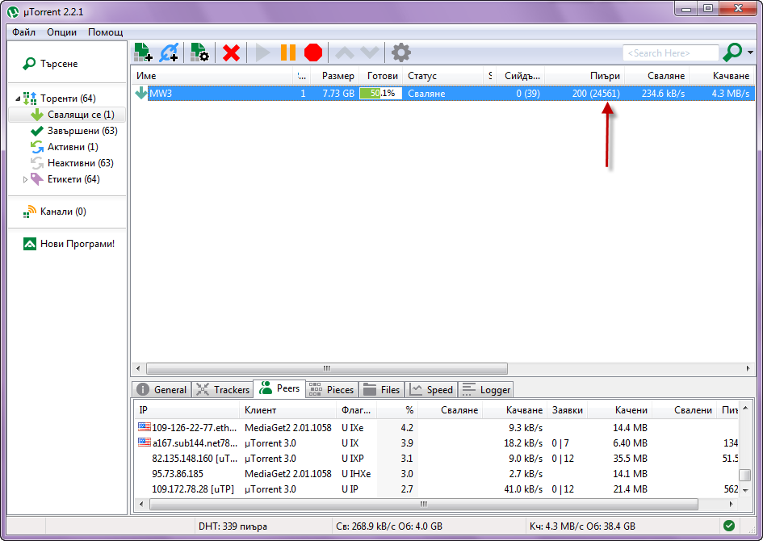This screenshot has height=541, width=763.
Task: Click the green search magnifier button
Action: point(732,52)
